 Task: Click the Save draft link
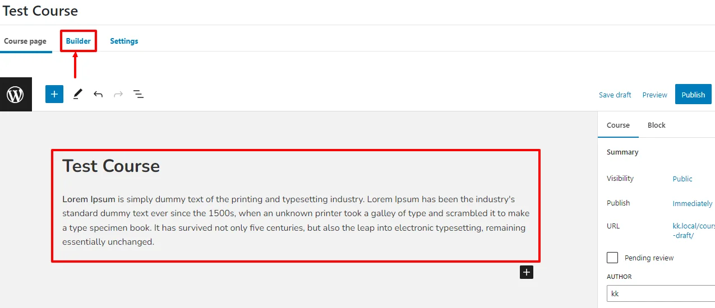(615, 95)
